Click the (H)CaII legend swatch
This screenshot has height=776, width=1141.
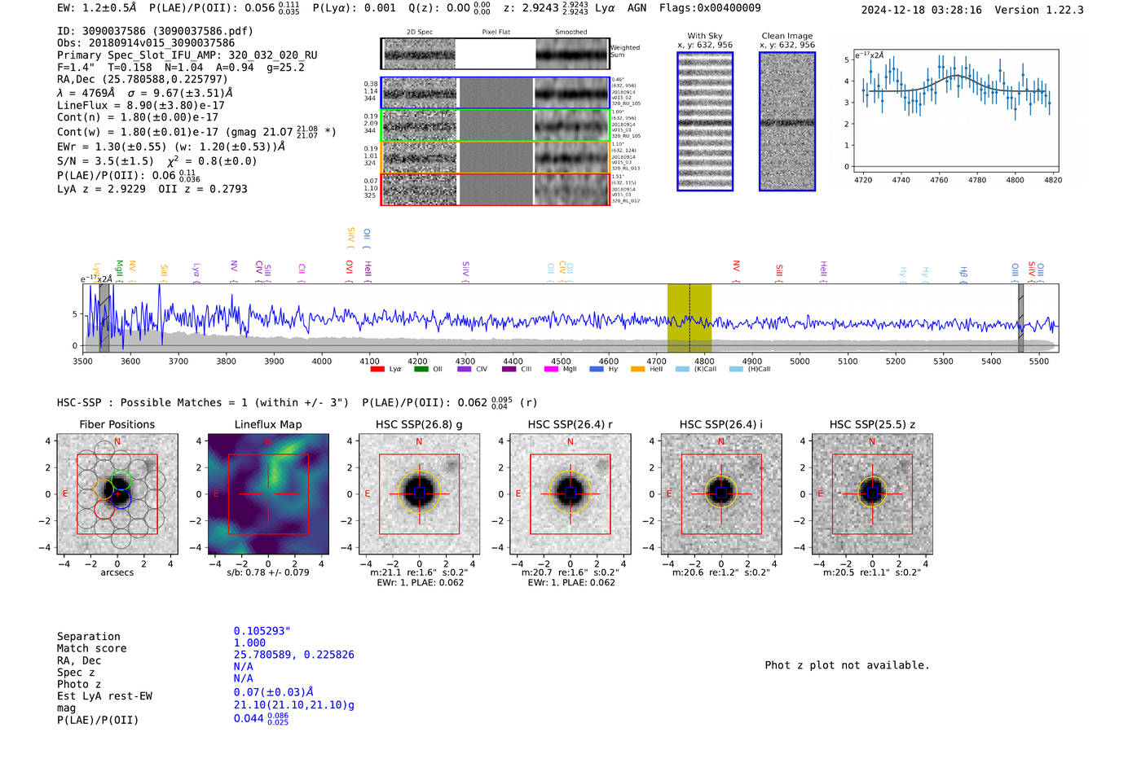tap(736, 369)
